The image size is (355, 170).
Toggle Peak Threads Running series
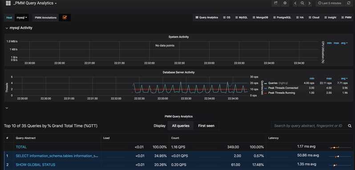(x=282, y=93)
